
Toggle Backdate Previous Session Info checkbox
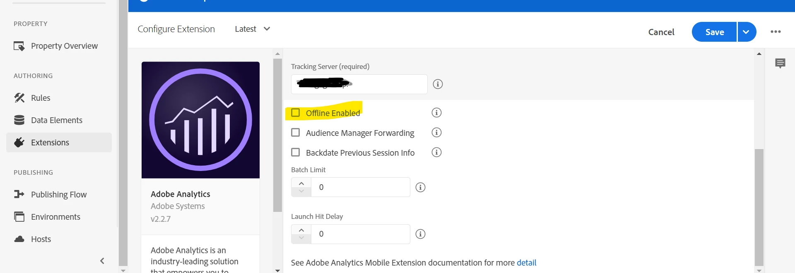296,152
